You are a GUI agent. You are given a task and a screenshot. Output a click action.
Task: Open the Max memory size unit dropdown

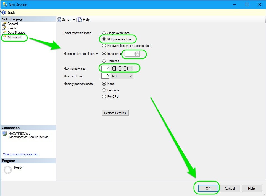[x=131, y=68]
